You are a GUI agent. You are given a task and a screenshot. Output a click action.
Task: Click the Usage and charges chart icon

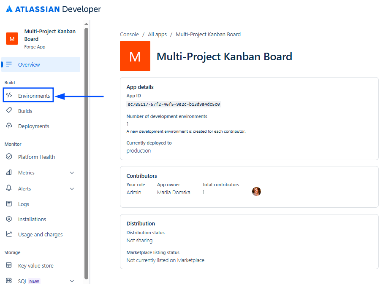point(9,234)
